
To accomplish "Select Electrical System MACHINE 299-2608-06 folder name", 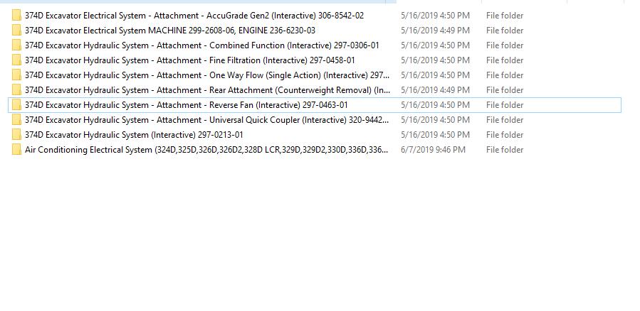I will (170, 31).
